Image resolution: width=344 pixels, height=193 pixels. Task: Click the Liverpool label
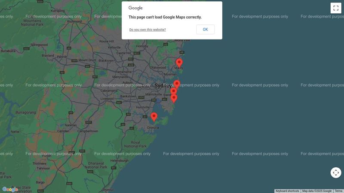coord(107,99)
